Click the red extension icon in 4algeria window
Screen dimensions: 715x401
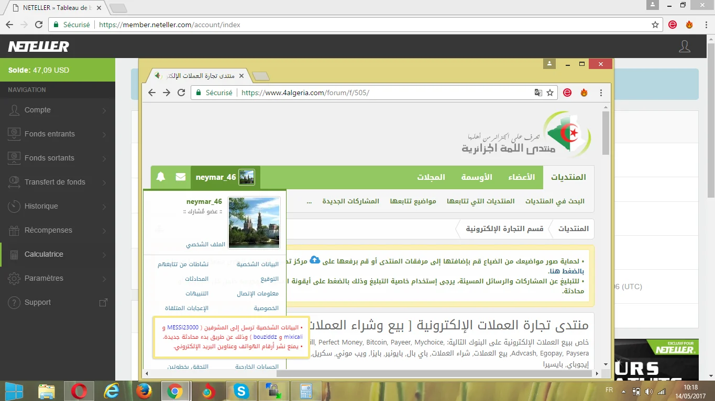click(x=567, y=93)
